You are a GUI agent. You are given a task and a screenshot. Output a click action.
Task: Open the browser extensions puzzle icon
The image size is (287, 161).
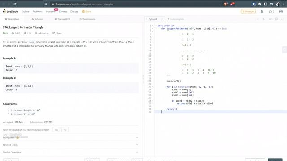(260, 4)
